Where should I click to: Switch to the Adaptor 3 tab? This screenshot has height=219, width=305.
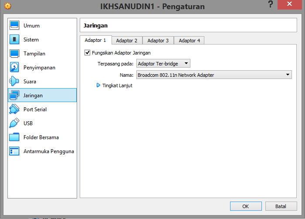point(158,41)
